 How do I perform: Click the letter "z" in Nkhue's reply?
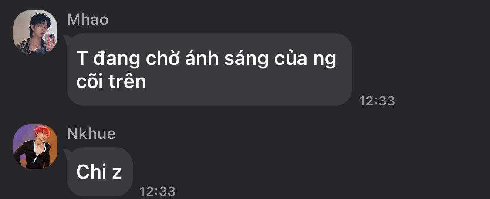(117, 174)
